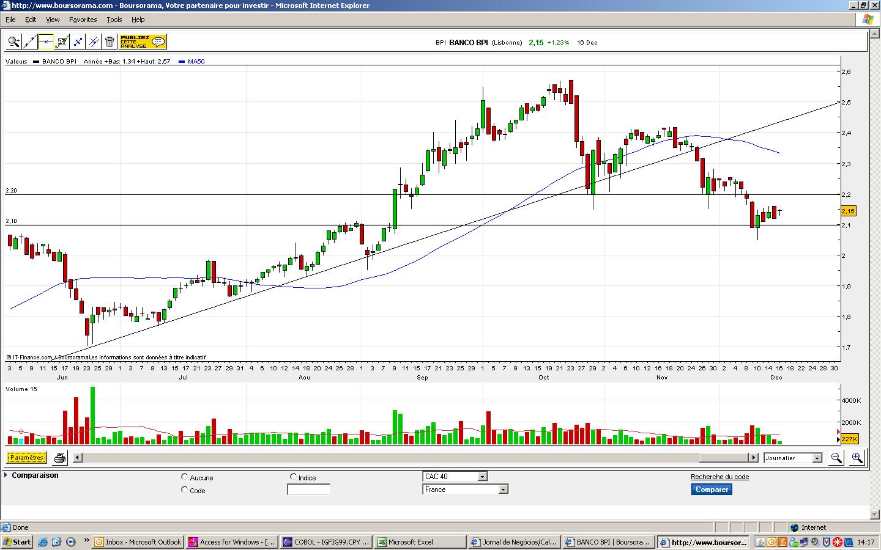The width and height of the screenshot is (881, 550).
Task: Open the File menu
Action: click(x=10, y=20)
